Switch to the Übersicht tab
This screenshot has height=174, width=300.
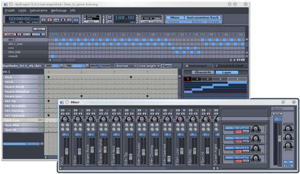click(x=203, y=72)
